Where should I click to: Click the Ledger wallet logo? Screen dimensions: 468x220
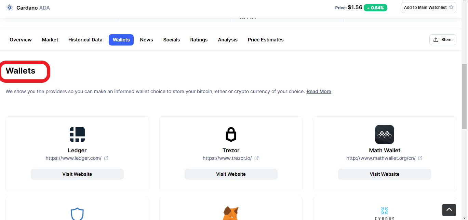click(x=77, y=134)
